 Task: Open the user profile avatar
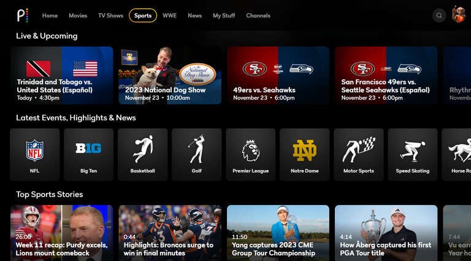tap(459, 15)
